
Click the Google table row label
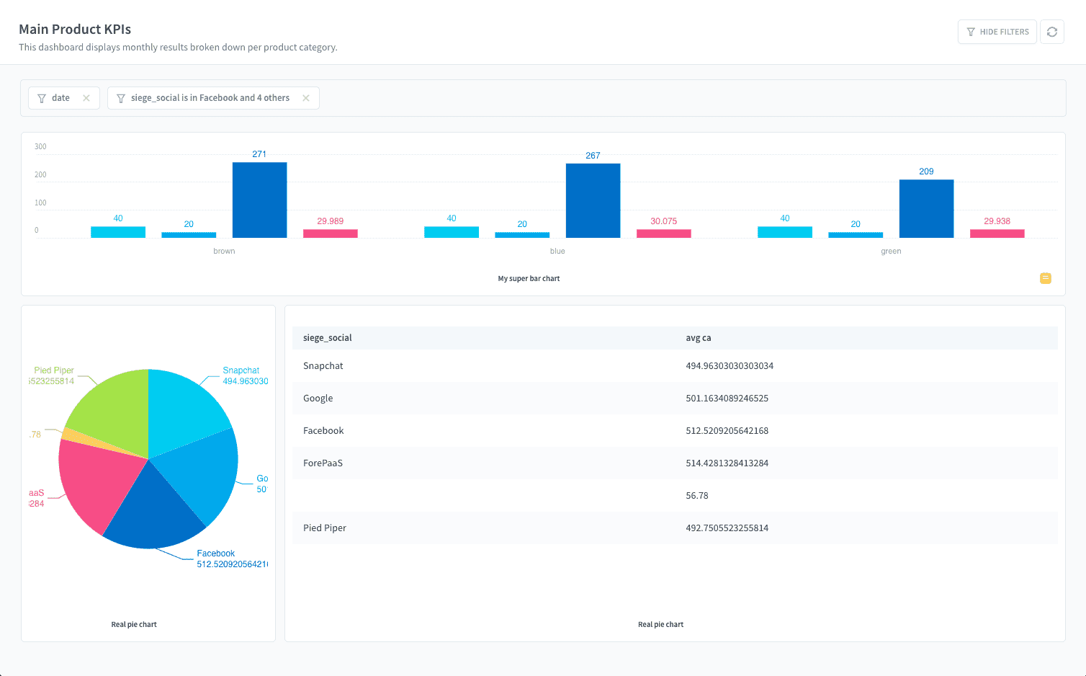pyautogui.click(x=318, y=398)
